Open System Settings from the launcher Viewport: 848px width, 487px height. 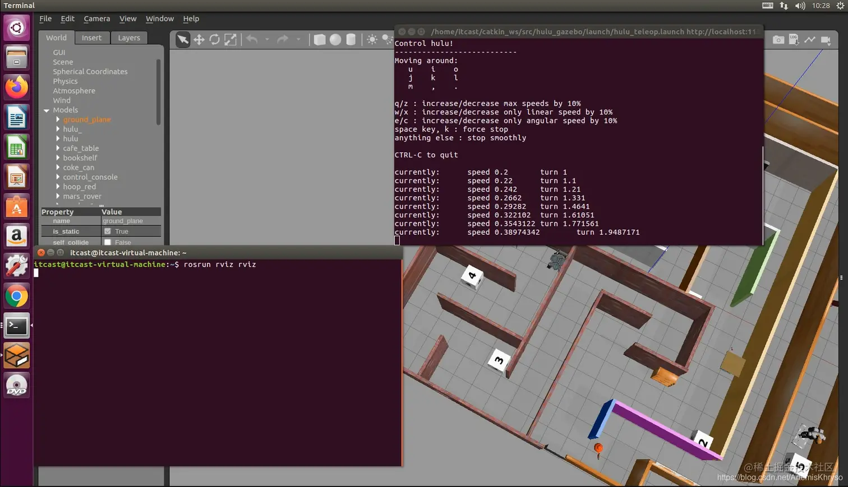point(17,266)
